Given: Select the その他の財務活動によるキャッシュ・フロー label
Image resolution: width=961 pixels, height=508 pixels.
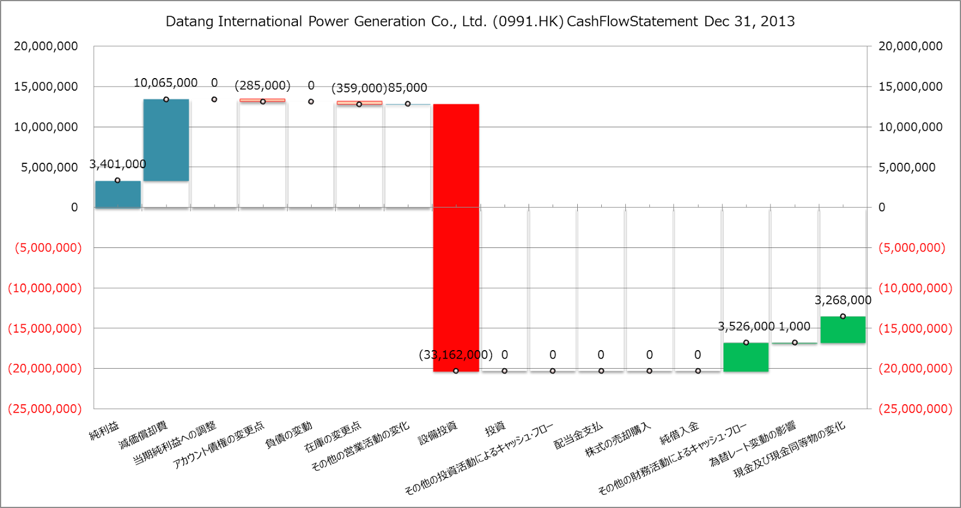Looking at the screenshot, I should (673, 458).
